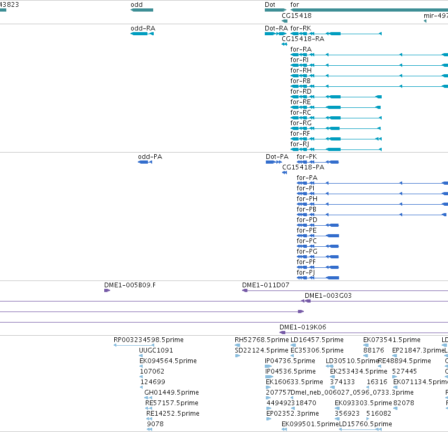Select the 107062 EST label
448x432 pixels.
152,371
